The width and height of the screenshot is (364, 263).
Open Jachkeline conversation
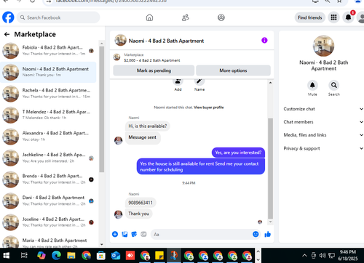(x=48, y=158)
